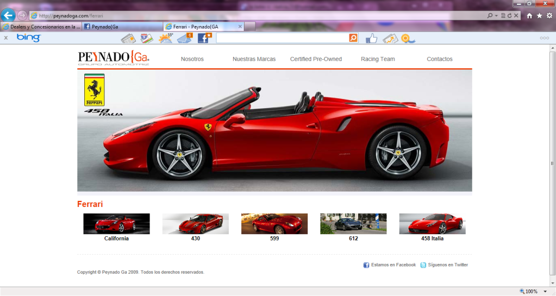Click in the Bing search input field
Screen dimensions: 556x296
(282, 38)
